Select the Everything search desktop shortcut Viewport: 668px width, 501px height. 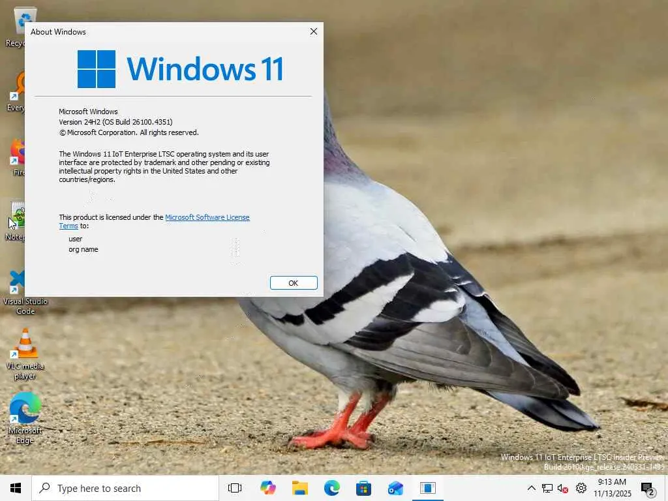pyautogui.click(x=17, y=91)
